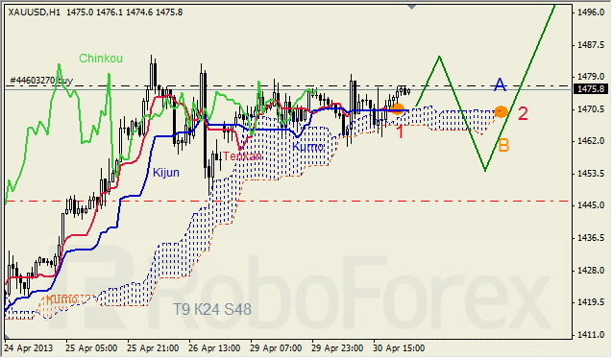Select the orange Kumo label at bottom-left

(x=61, y=299)
